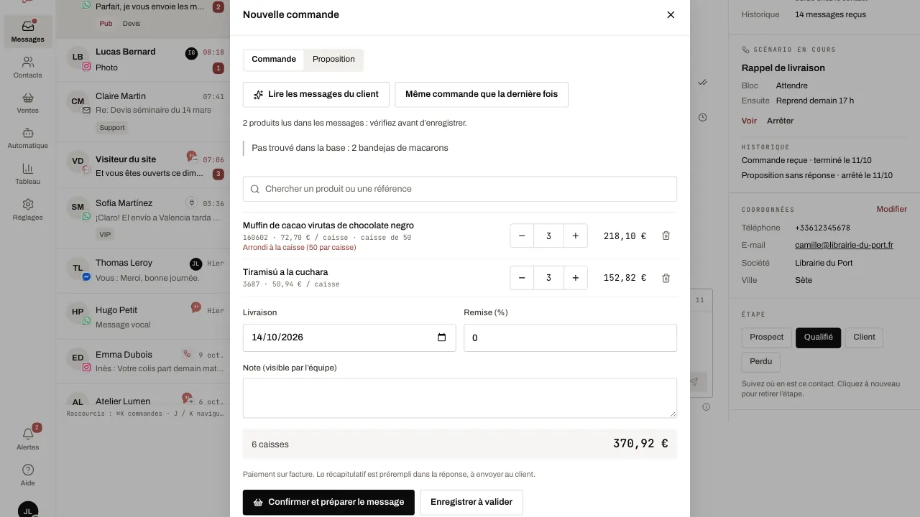Open Réglages settings

tap(28, 210)
